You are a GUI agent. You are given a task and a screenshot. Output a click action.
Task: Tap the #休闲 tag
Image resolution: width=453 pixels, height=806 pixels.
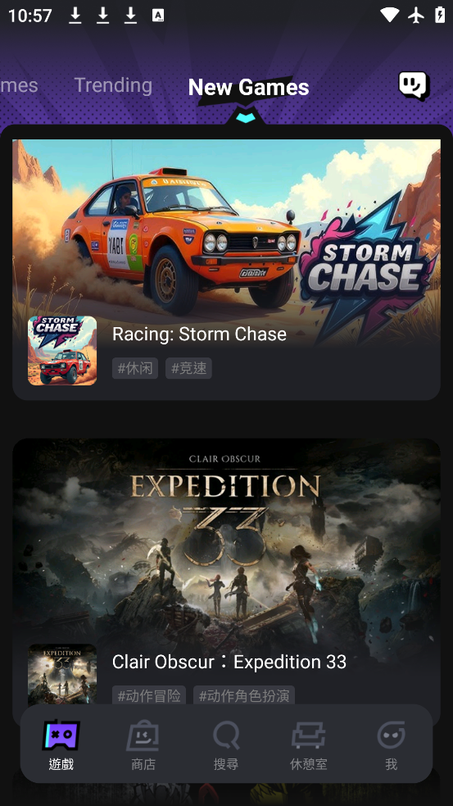[135, 368]
